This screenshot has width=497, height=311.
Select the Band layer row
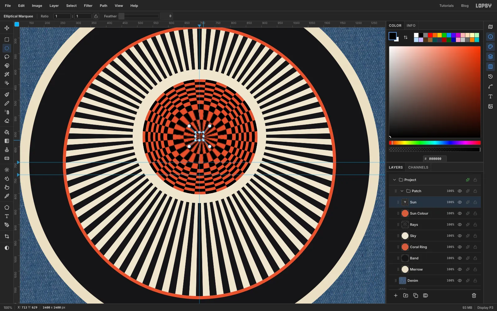coord(435,258)
